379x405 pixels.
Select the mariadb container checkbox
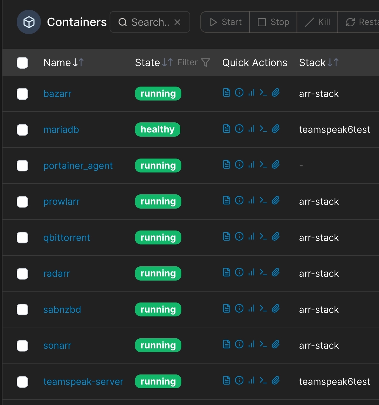click(x=22, y=130)
